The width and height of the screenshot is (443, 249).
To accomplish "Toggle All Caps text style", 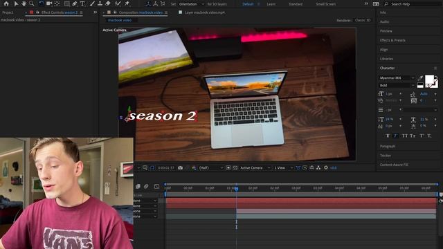I will coord(404,136).
